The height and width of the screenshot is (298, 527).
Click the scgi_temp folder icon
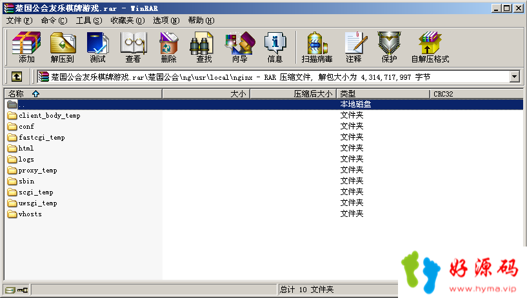[x=12, y=192]
